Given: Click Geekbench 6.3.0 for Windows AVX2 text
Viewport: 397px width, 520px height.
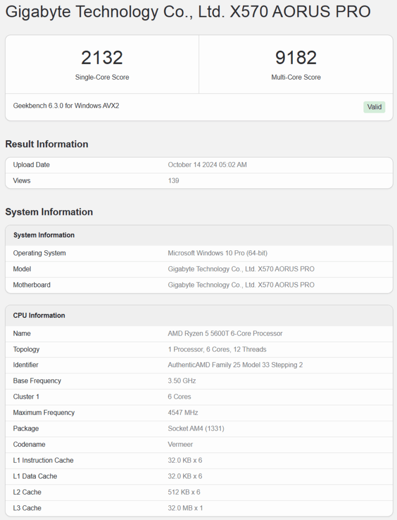Looking at the screenshot, I should (x=66, y=106).
